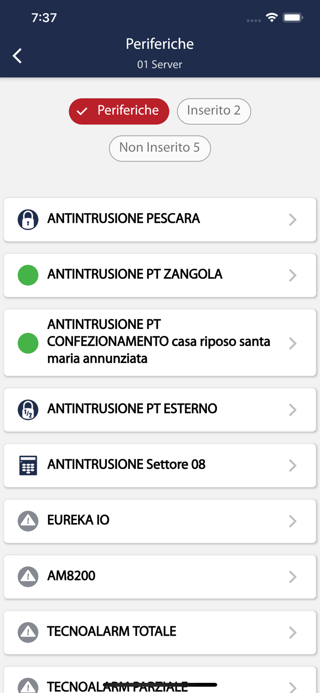Select the 01 Server label
This screenshot has width=320, height=693.
[160, 65]
